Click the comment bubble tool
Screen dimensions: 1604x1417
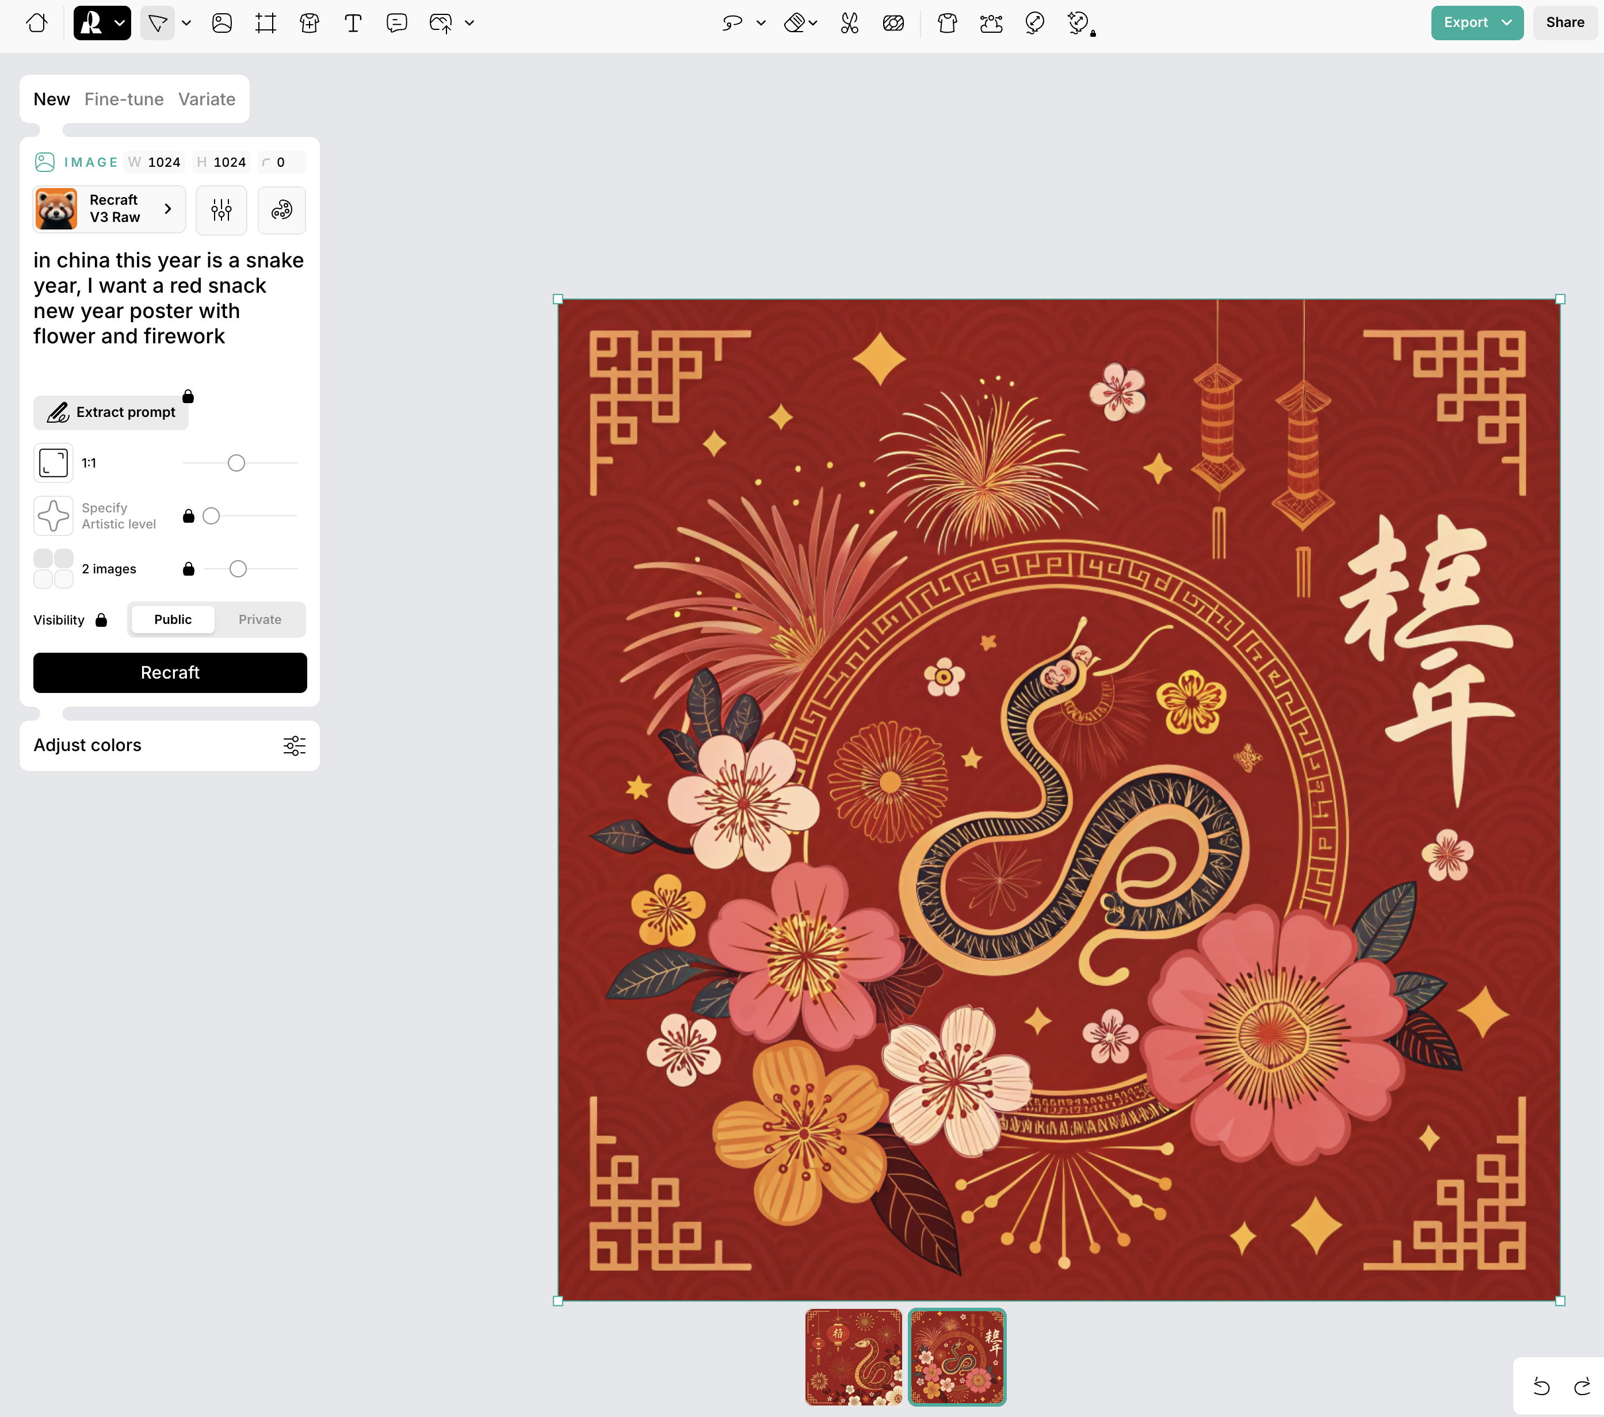click(396, 23)
